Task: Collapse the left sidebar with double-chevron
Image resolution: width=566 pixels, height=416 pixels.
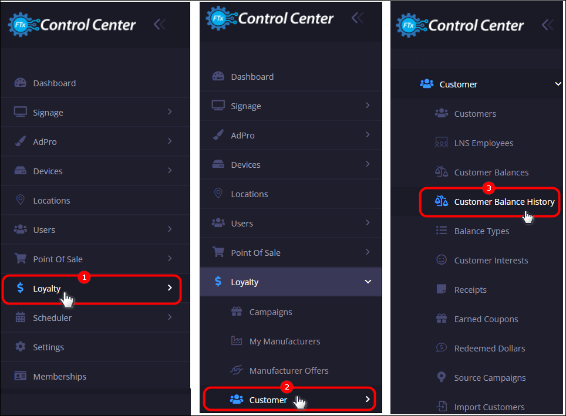Action: [160, 25]
